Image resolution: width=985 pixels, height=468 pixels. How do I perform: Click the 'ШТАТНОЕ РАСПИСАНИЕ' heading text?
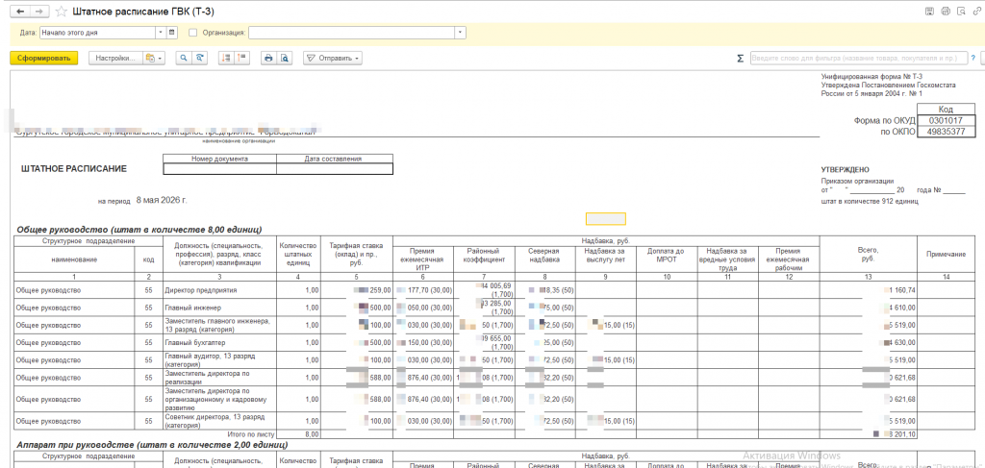click(73, 169)
